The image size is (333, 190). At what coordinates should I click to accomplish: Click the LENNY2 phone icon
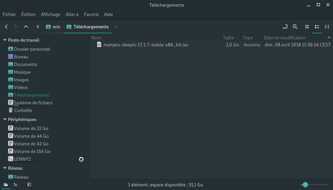pos(11,159)
